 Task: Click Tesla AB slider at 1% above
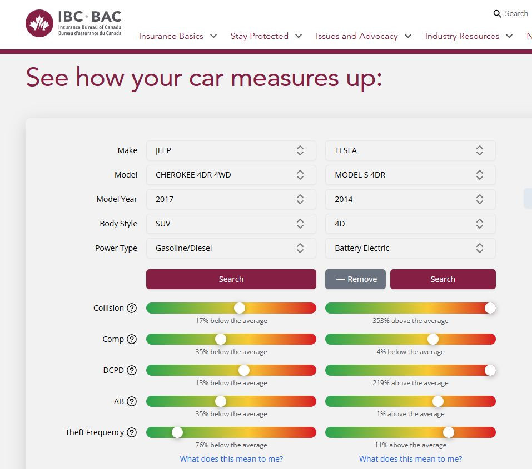pos(437,401)
